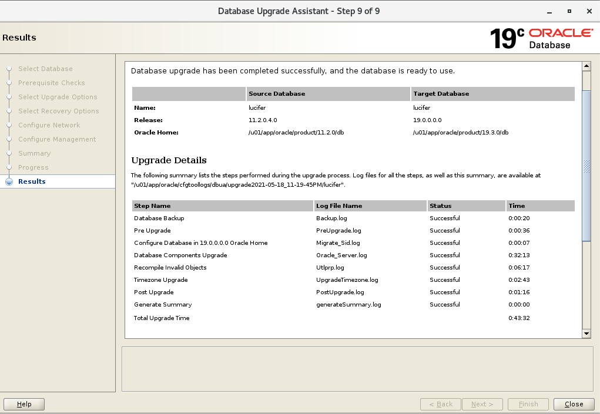This screenshot has width=600, height=414.
Task: Click the PostUpgrade.log file name
Action: [x=340, y=292]
